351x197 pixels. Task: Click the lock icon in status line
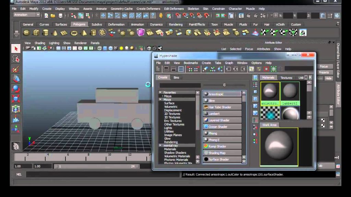click(161, 16)
